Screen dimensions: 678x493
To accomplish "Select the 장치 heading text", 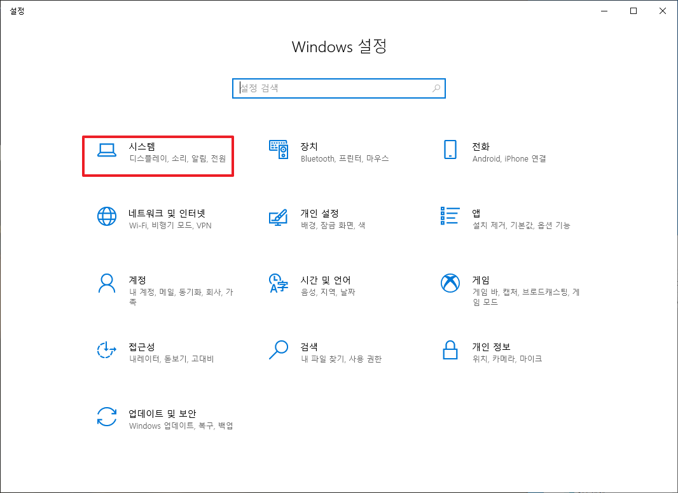I will [309, 146].
